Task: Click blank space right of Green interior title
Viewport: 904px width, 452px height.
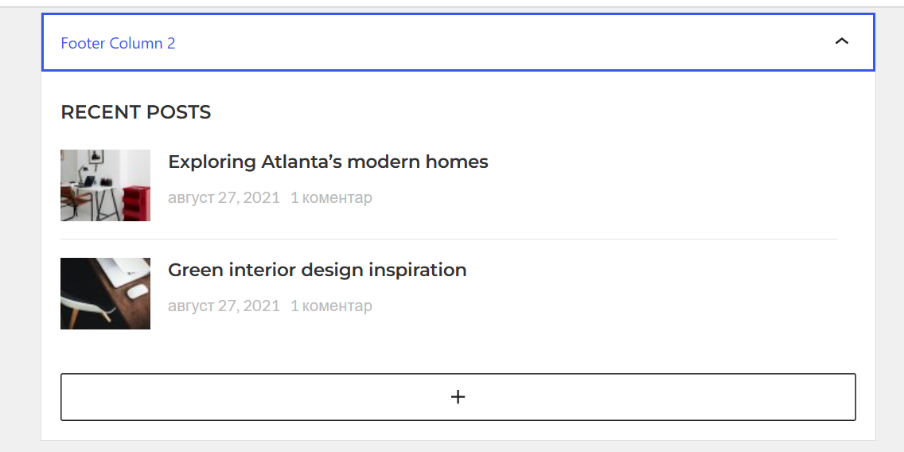Action: point(652,270)
